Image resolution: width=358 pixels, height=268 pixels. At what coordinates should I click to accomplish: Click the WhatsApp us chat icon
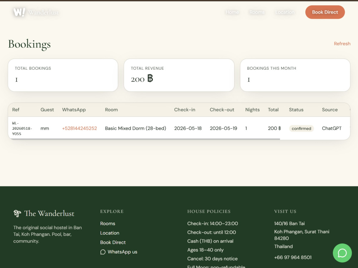[103, 252]
